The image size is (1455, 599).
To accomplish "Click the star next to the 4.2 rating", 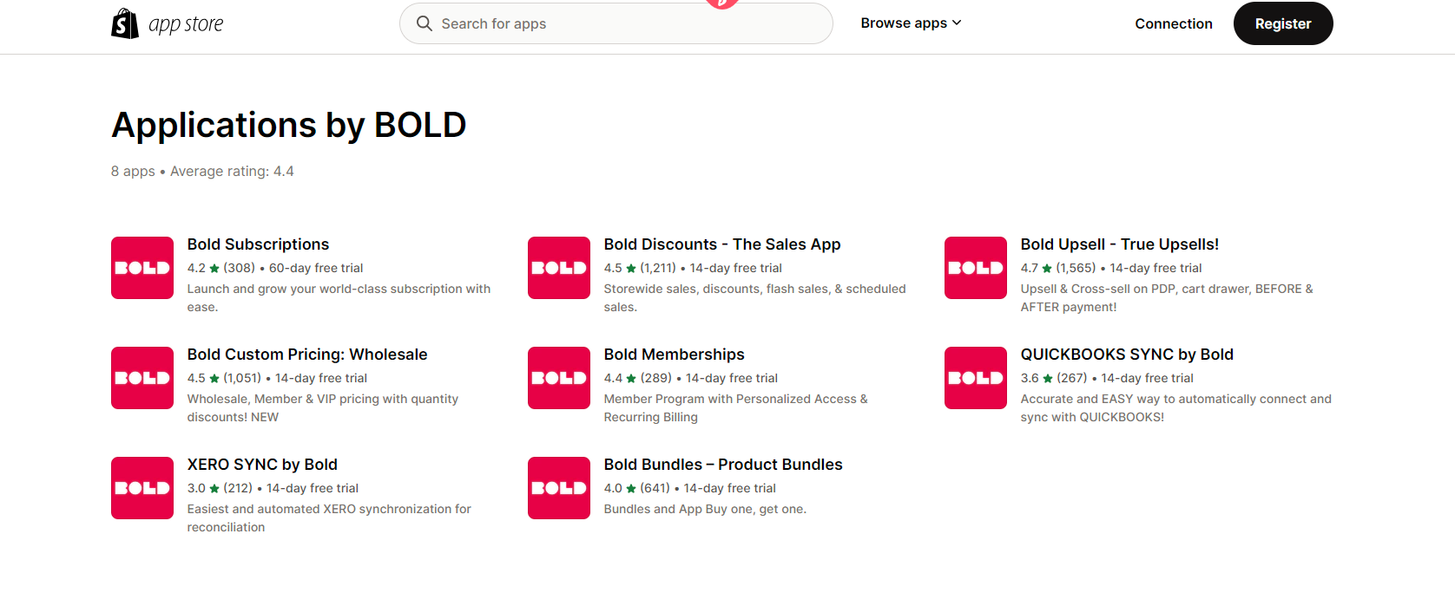I will pos(214,269).
